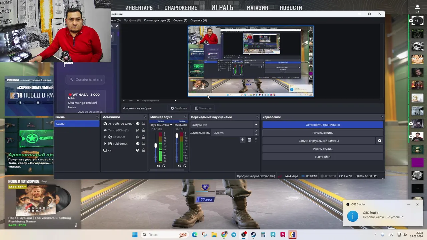427x240 pixels.
Task: Open НОВОСТИ tab in game menu
Action: pos(291,8)
